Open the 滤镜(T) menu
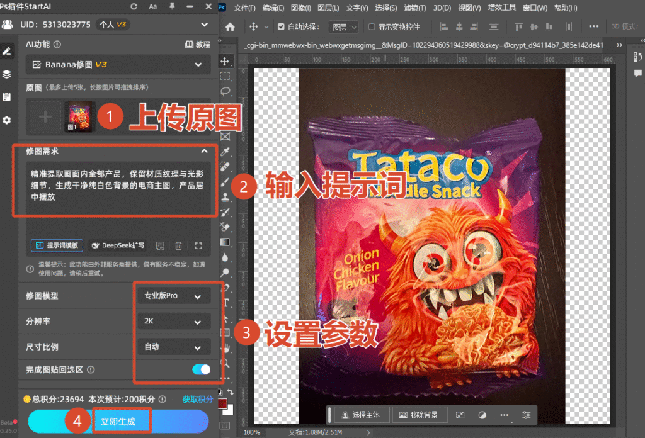This screenshot has height=438, width=645. [x=416, y=8]
